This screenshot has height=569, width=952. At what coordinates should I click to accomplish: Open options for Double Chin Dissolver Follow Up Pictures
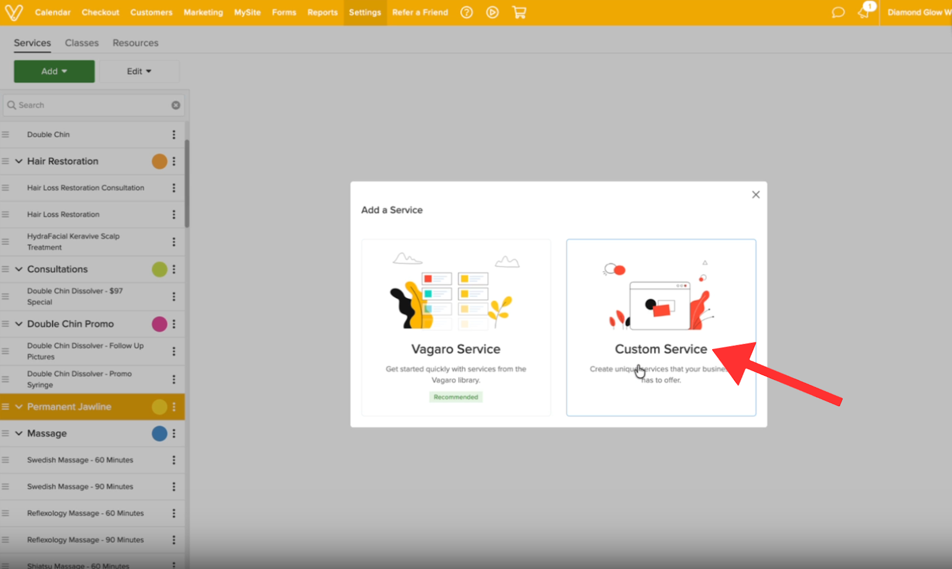(x=174, y=351)
